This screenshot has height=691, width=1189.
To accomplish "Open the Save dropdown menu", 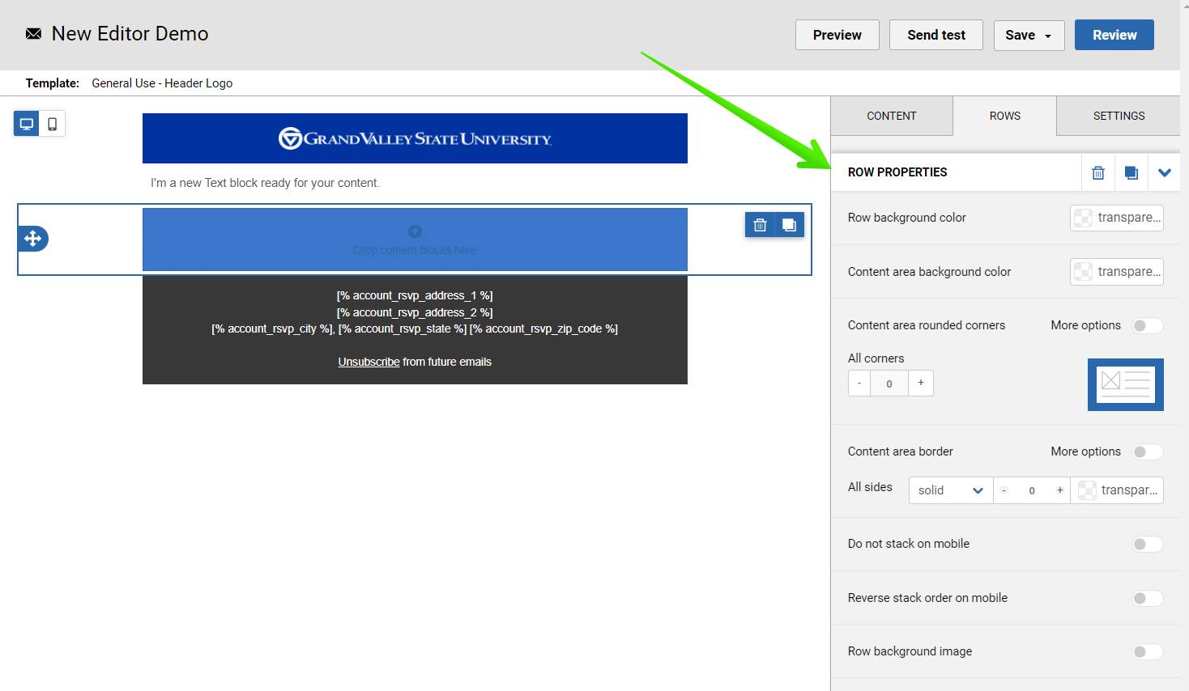I will (1029, 35).
